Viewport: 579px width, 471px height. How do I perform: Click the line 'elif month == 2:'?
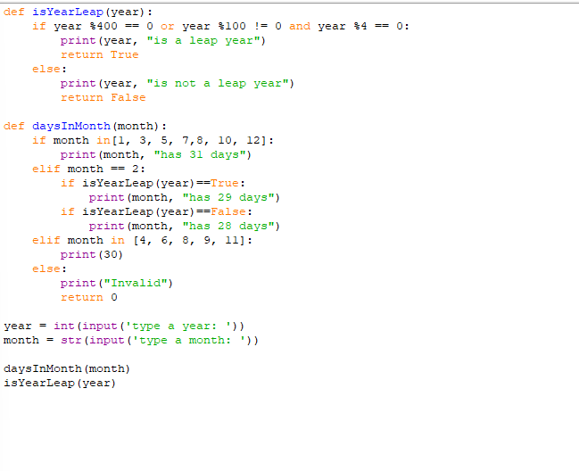(x=88, y=169)
